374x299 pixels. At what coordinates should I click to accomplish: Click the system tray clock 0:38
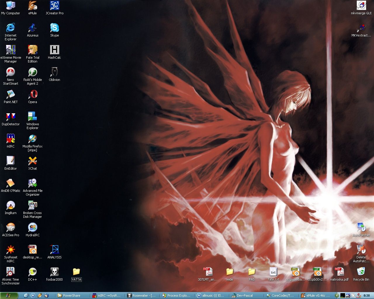(x=366, y=295)
